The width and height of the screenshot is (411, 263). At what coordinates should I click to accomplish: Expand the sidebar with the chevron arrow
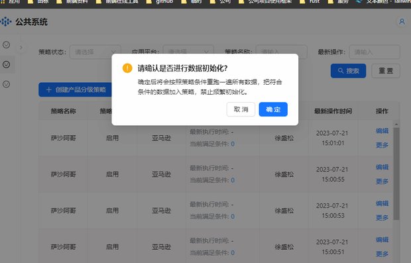point(21,48)
